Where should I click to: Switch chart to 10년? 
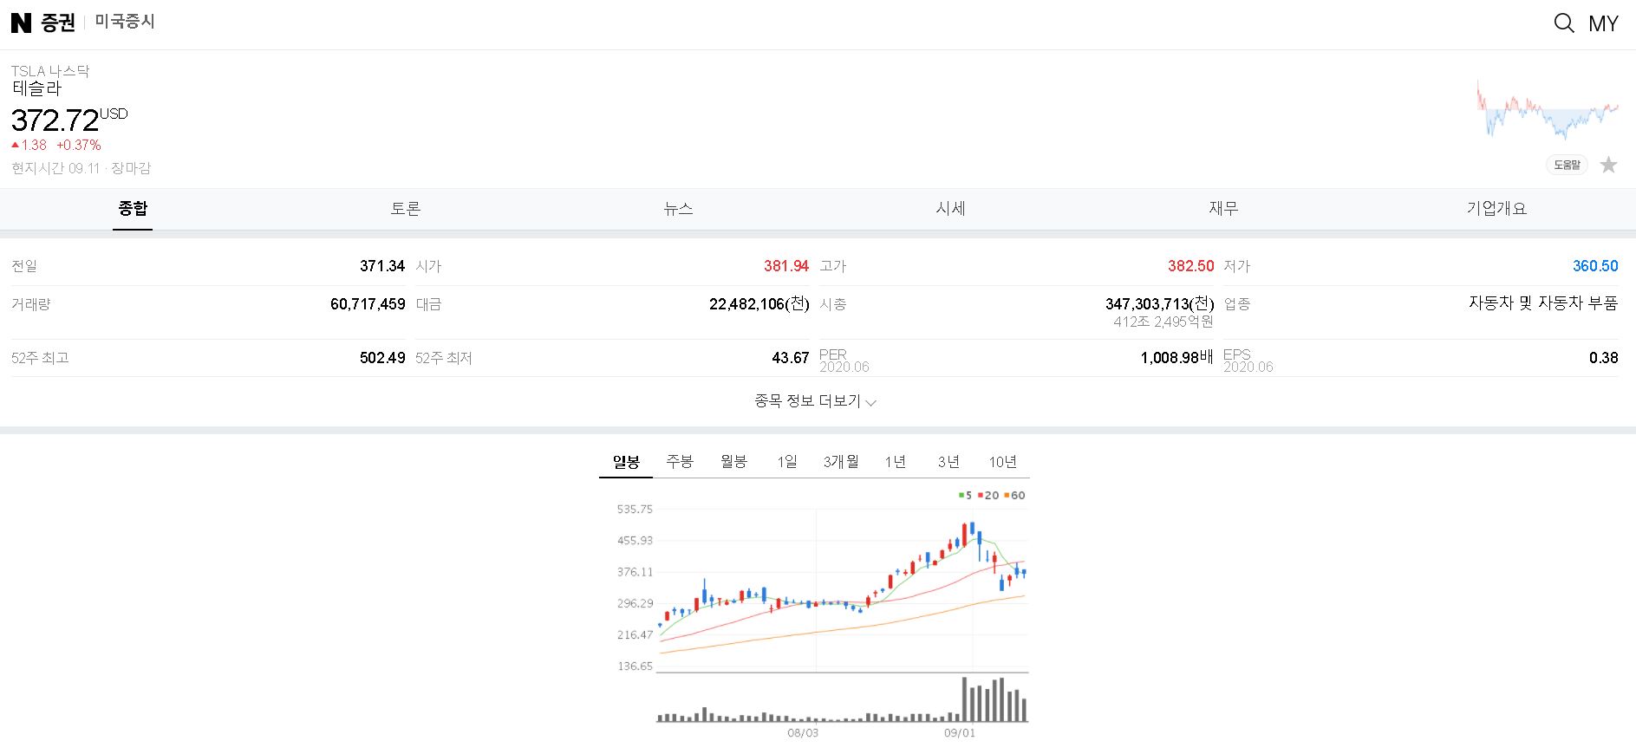point(1003,462)
